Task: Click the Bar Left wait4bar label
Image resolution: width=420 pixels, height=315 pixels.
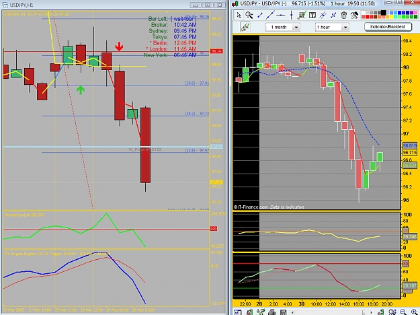Action: click(172, 19)
